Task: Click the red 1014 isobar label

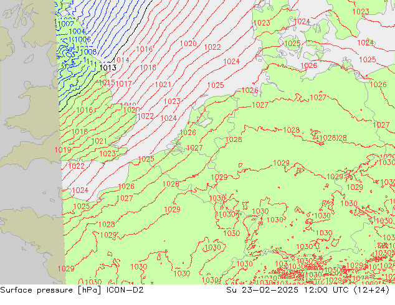Action: (x=121, y=60)
